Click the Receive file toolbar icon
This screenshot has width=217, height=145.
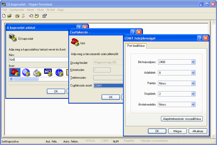pyautogui.click(x=37, y=16)
